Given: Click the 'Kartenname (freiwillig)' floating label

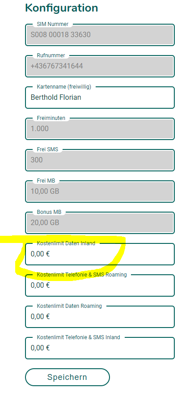Looking at the screenshot, I should 64,87.
